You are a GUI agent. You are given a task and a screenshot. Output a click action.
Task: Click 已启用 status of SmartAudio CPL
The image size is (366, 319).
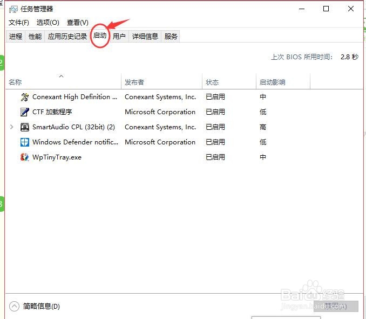(x=215, y=127)
